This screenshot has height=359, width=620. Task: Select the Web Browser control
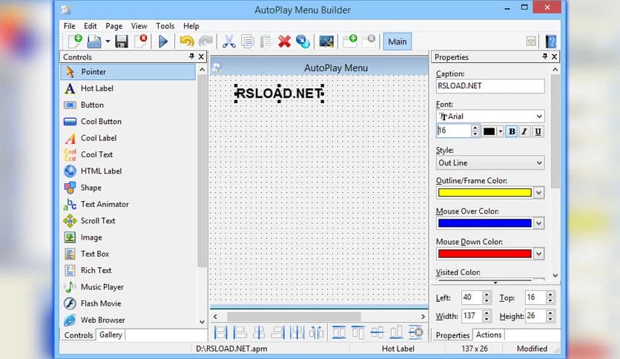(x=128, y=320)
